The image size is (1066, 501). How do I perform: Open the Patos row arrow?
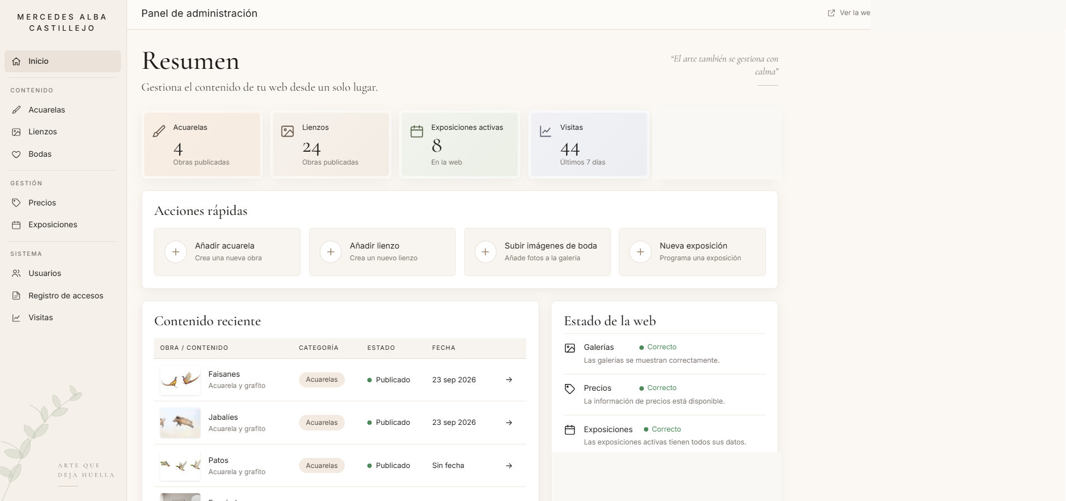[509, 466]
